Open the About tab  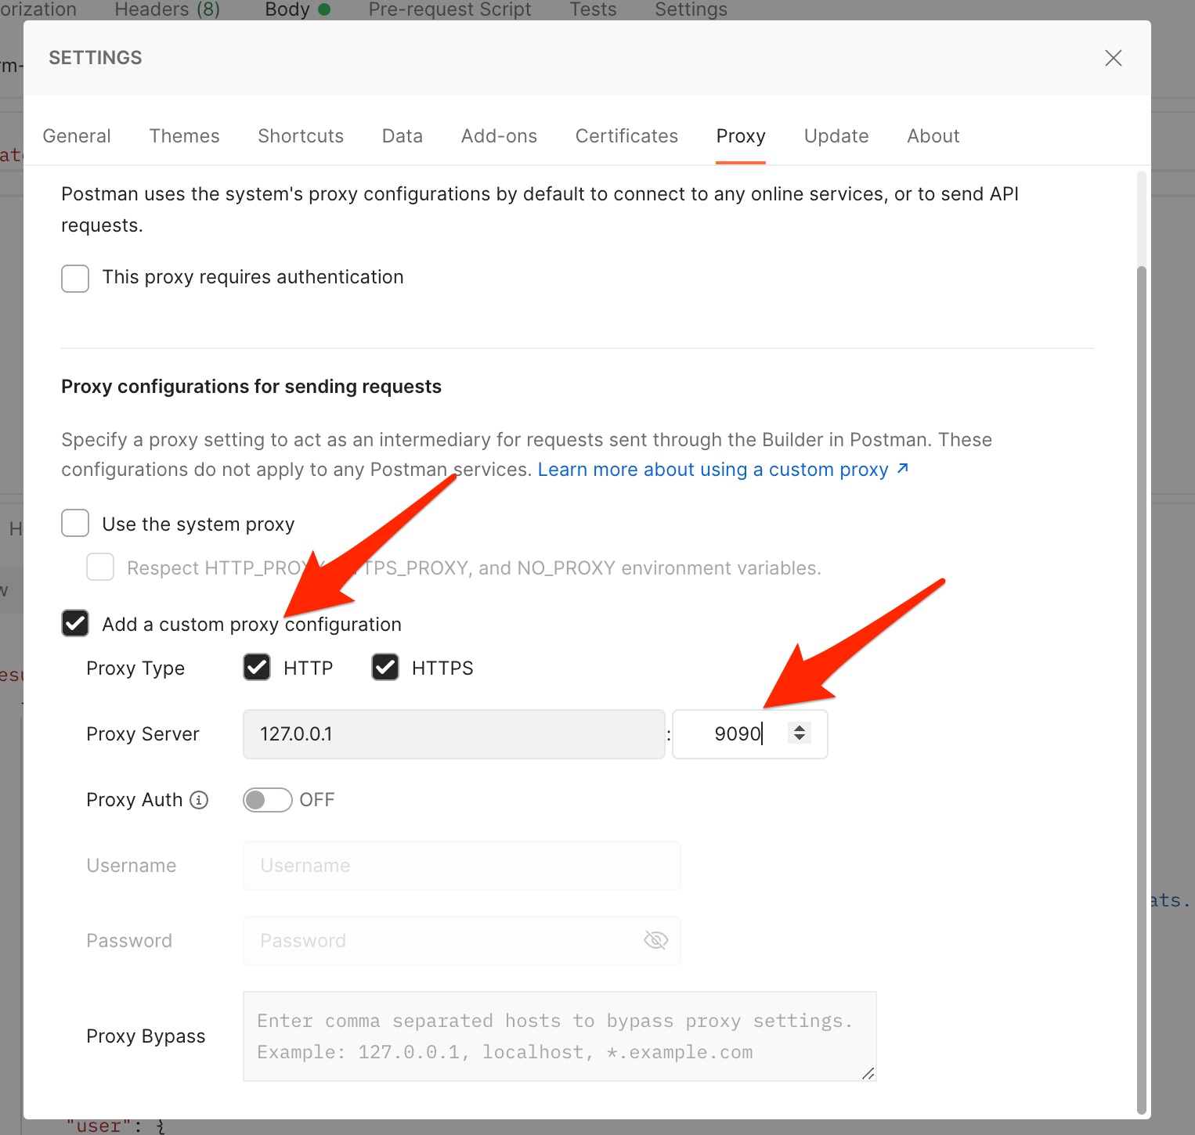pyautogui.click(x=933, y=136)
